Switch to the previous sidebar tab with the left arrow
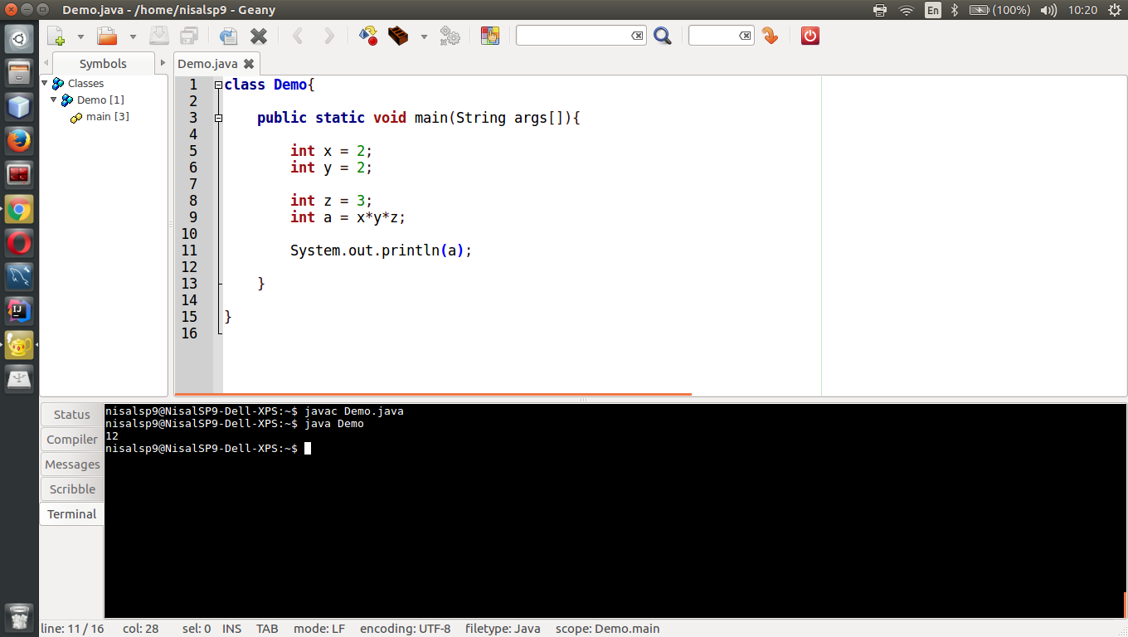This screenshot has height=637, width=1128. click(x=46, y=64)
